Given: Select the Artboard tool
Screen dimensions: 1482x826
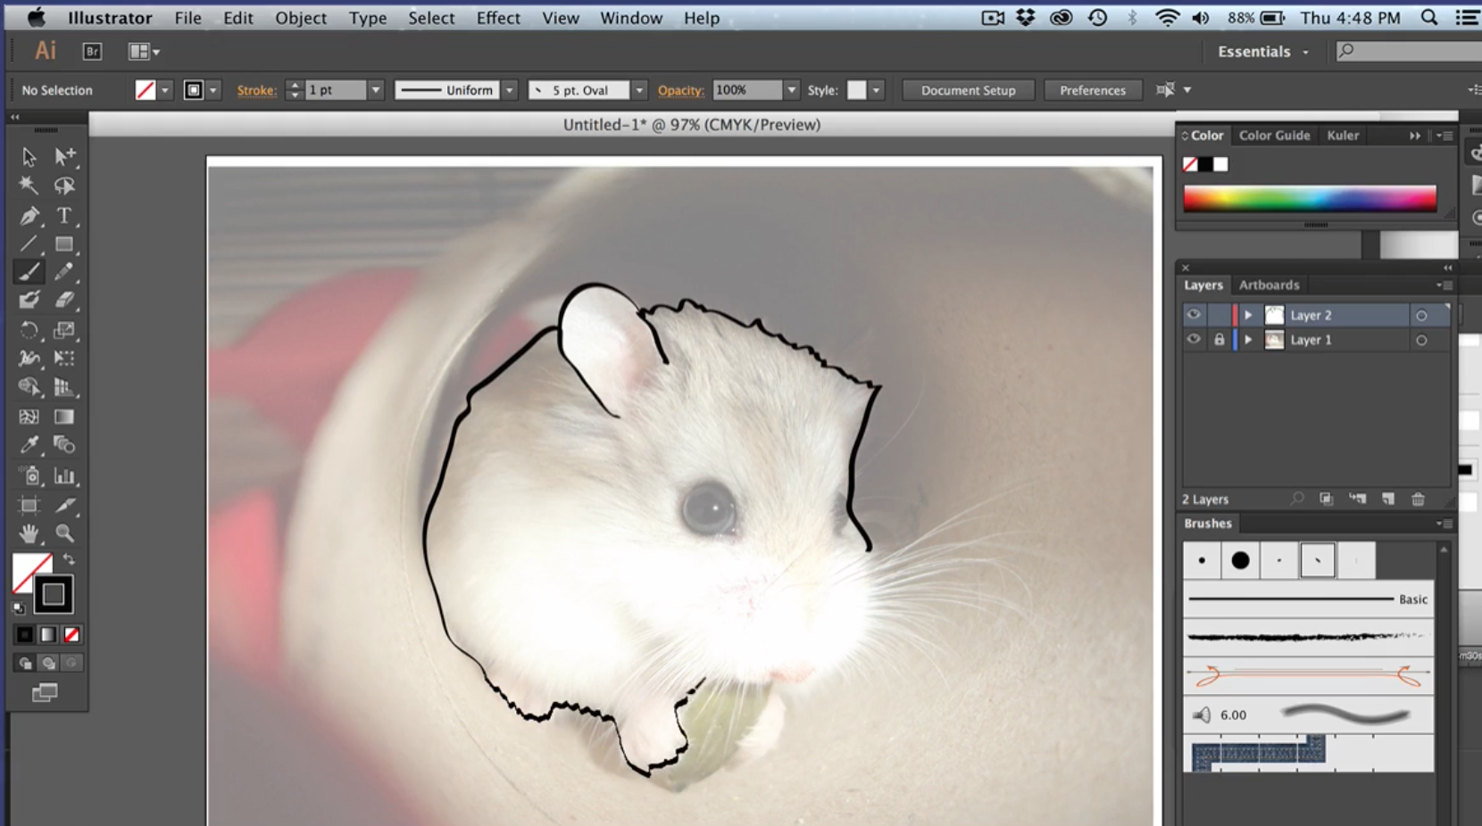Looking at the screenshot, I should [29, 505].
